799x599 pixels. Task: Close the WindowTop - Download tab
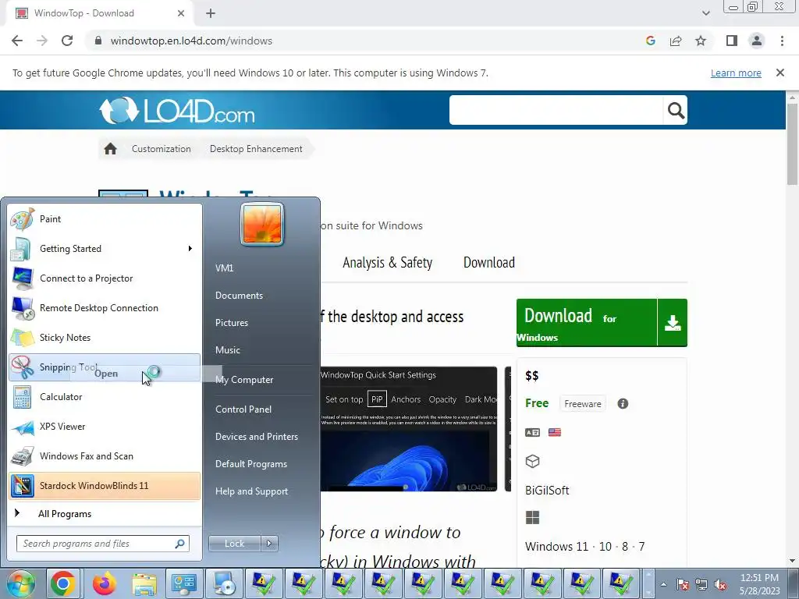180,13
